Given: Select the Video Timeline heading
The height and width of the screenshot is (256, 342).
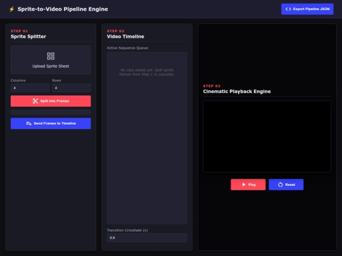Looking at the screenshot, I should (125, 37).
